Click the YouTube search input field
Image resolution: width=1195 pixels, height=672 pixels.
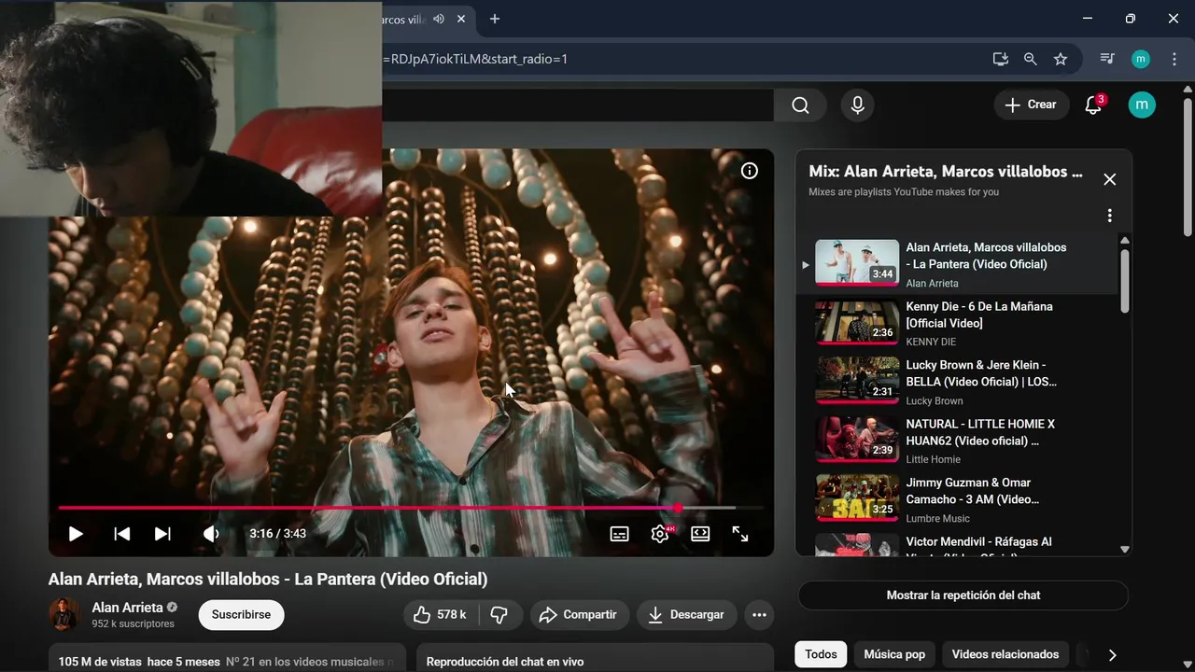point(577,105)
